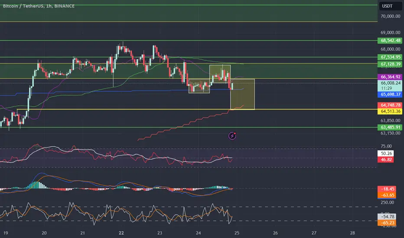Select the 67,534.95 price label

coord(390,57)
